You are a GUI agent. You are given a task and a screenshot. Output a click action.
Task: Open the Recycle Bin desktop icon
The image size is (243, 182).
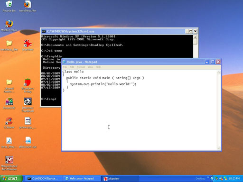point(9,6)
